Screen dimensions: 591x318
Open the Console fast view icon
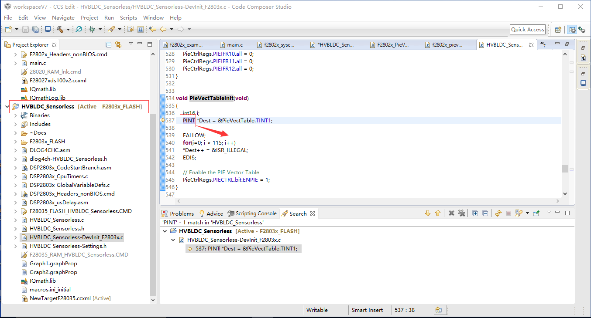583,83
